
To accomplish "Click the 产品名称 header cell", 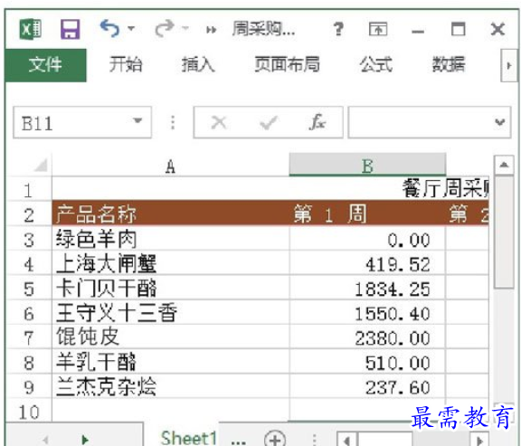I will 170,214.
